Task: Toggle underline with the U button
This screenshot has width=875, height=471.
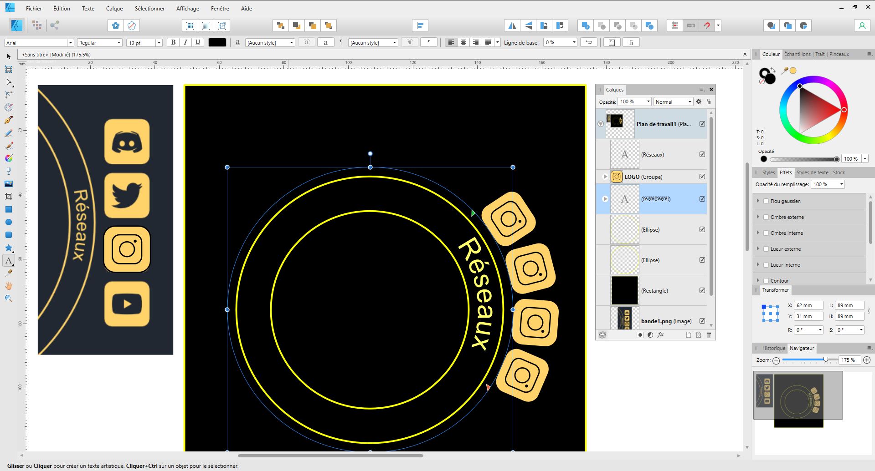Action: coord(198,42)
